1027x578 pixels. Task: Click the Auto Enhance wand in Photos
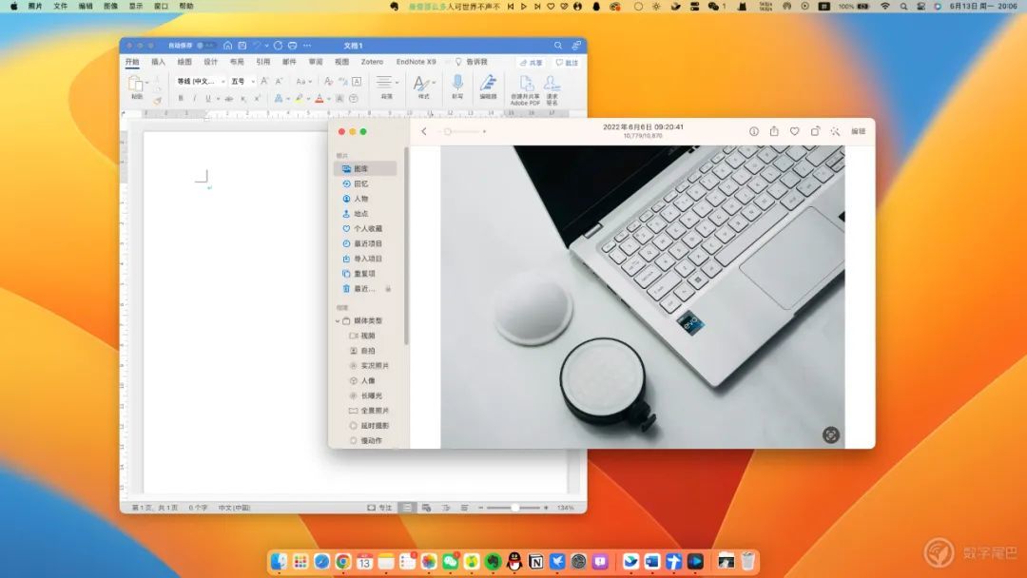(x=835, y=131)
